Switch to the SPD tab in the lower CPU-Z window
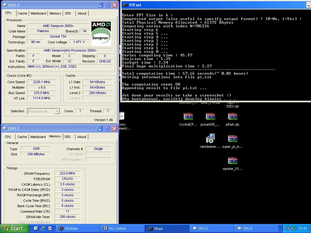The width and height of the screenshot is (311, 233). tap(67, 137)
